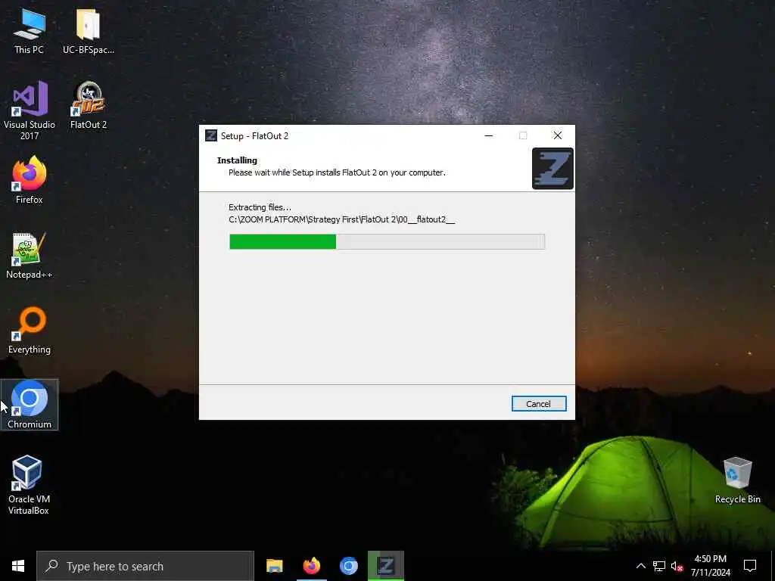
Task: Click the C:\ZOOM PLATFORM extraction path text
Action: coord(341,219)
